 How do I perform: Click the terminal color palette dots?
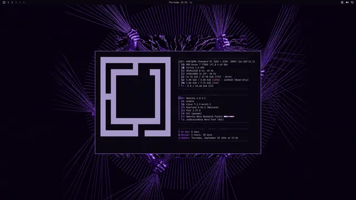coord(229,117)
